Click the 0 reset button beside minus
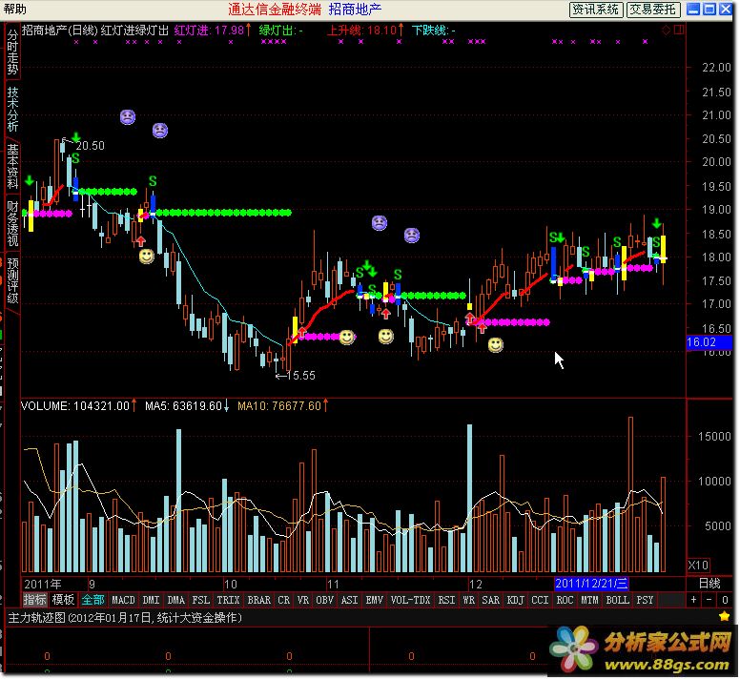 coord(725,599)
